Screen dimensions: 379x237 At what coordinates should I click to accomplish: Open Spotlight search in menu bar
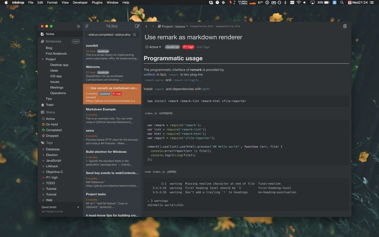[x=342, y=2]
